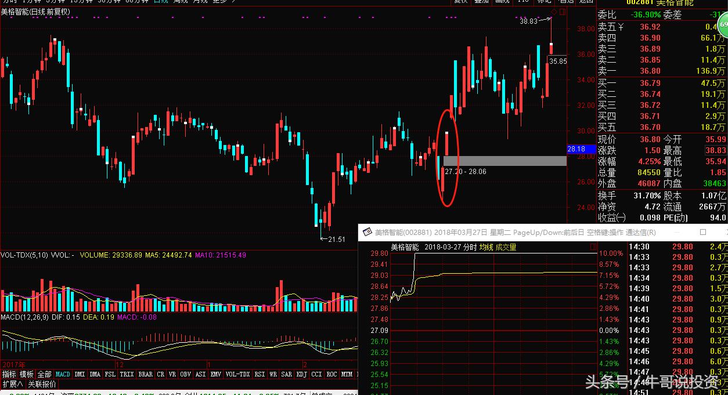Click the 均线 legend in intraday chart
The image size is (728, 395).
coord(486,247)
